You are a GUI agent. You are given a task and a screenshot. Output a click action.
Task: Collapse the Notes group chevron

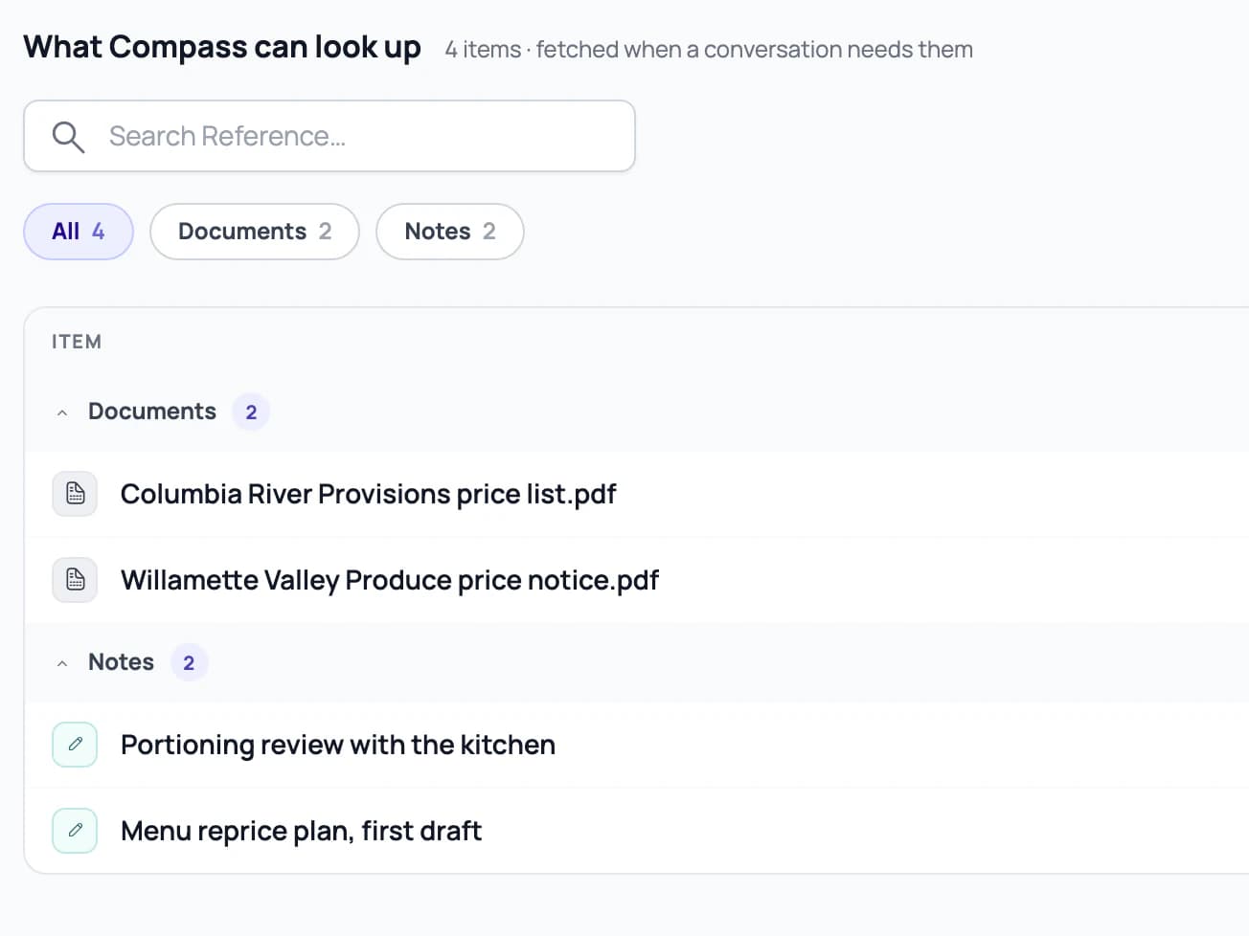click(62, 663)
